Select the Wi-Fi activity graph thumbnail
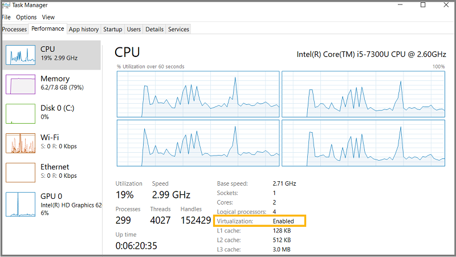The height and width of the screenshot is (257, 456). click(21, 142)
